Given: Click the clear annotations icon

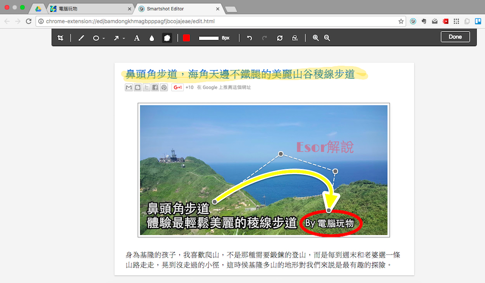Looking at the screenshot, I should (x=294, y=38).
